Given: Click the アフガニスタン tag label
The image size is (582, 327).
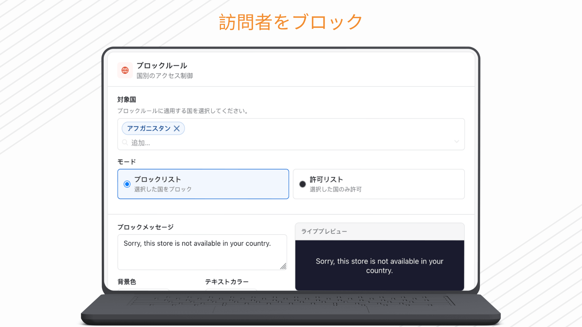Looking at the screenshot, I should [149, 128].
